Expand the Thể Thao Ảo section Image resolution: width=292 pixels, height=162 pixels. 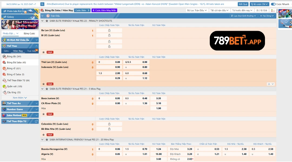[x=20, y=103]
